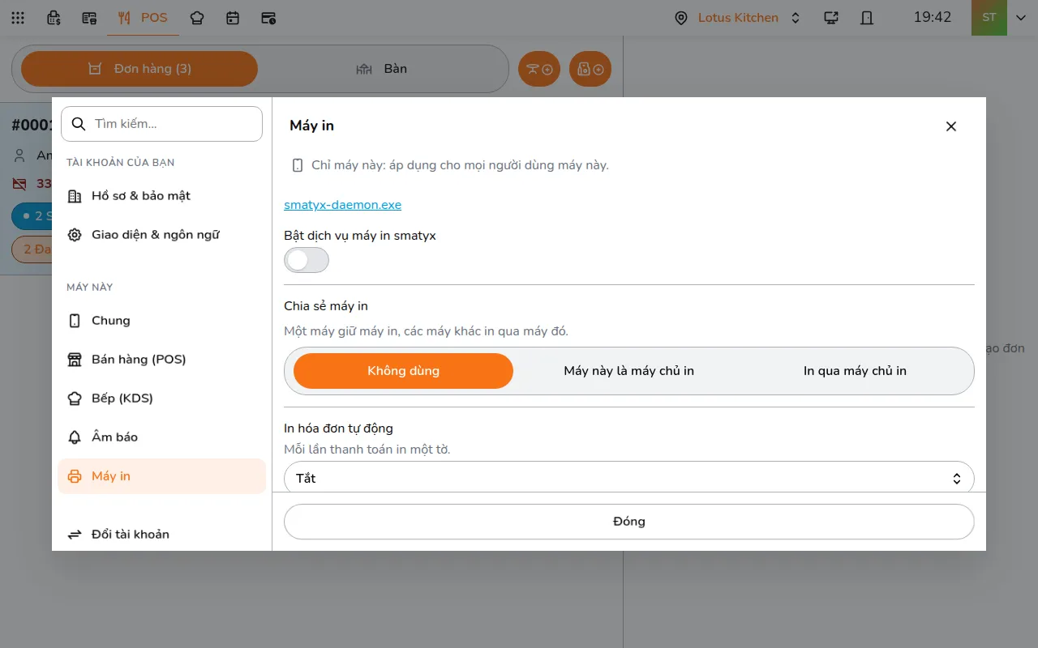
Task: Click the Đóng button
Action: tap(629, 522)
